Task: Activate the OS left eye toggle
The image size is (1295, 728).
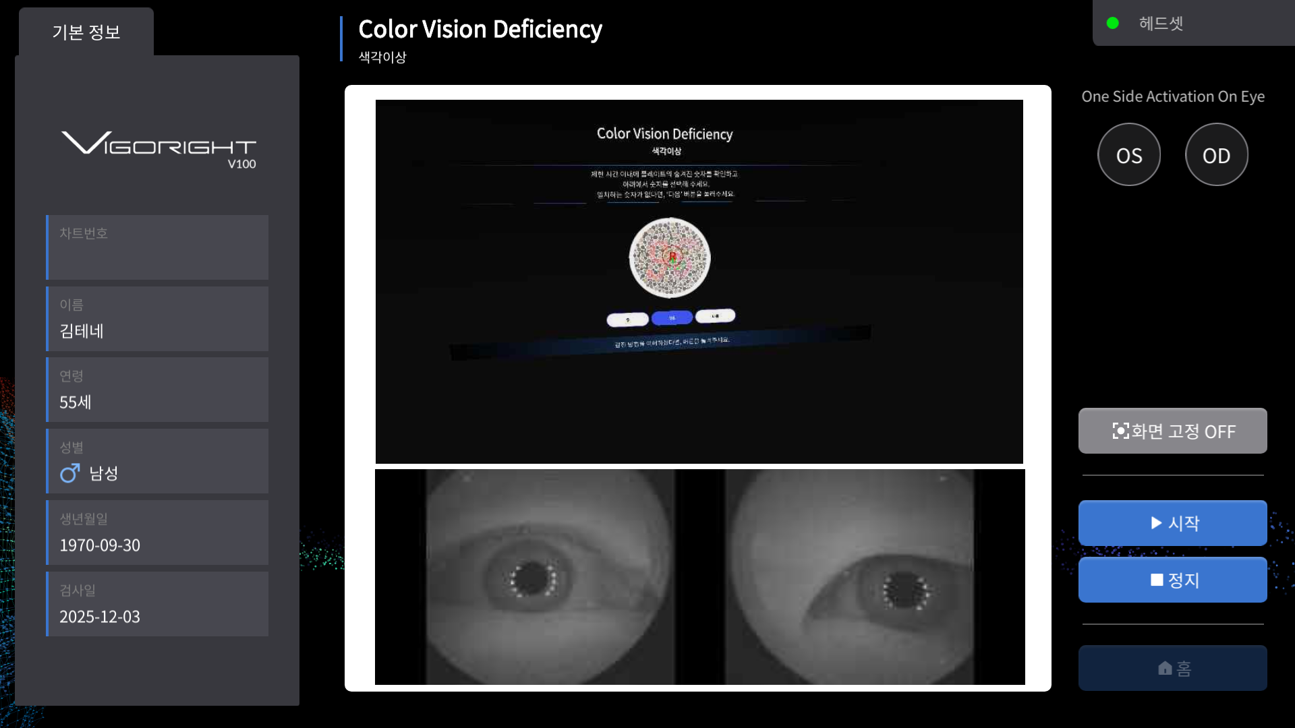Action: coord(1129,155)
